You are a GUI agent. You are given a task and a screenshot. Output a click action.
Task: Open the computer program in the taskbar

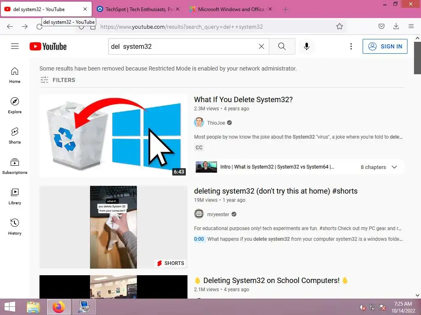click(84, 307)
